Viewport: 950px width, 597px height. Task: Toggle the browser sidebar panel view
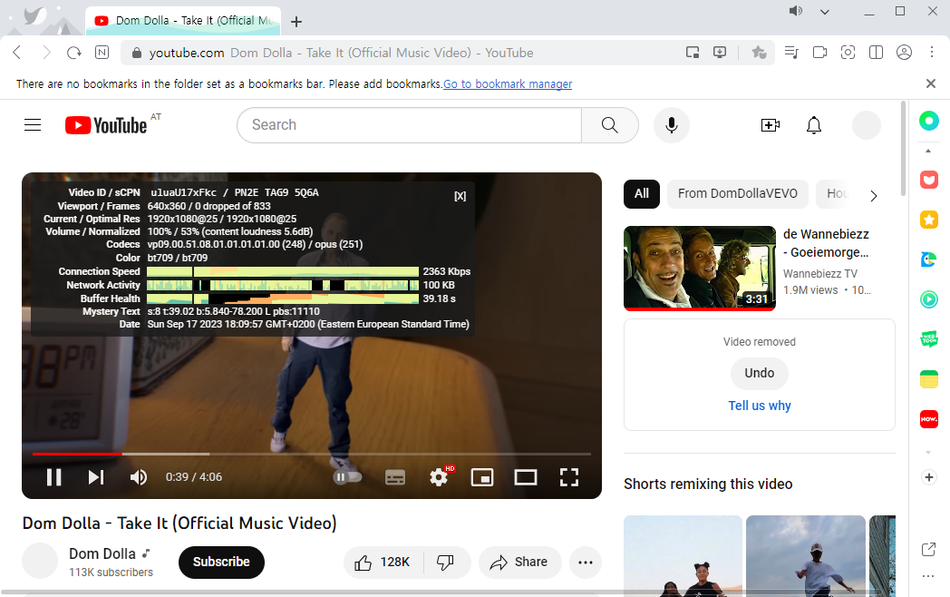tap(876, 53)
